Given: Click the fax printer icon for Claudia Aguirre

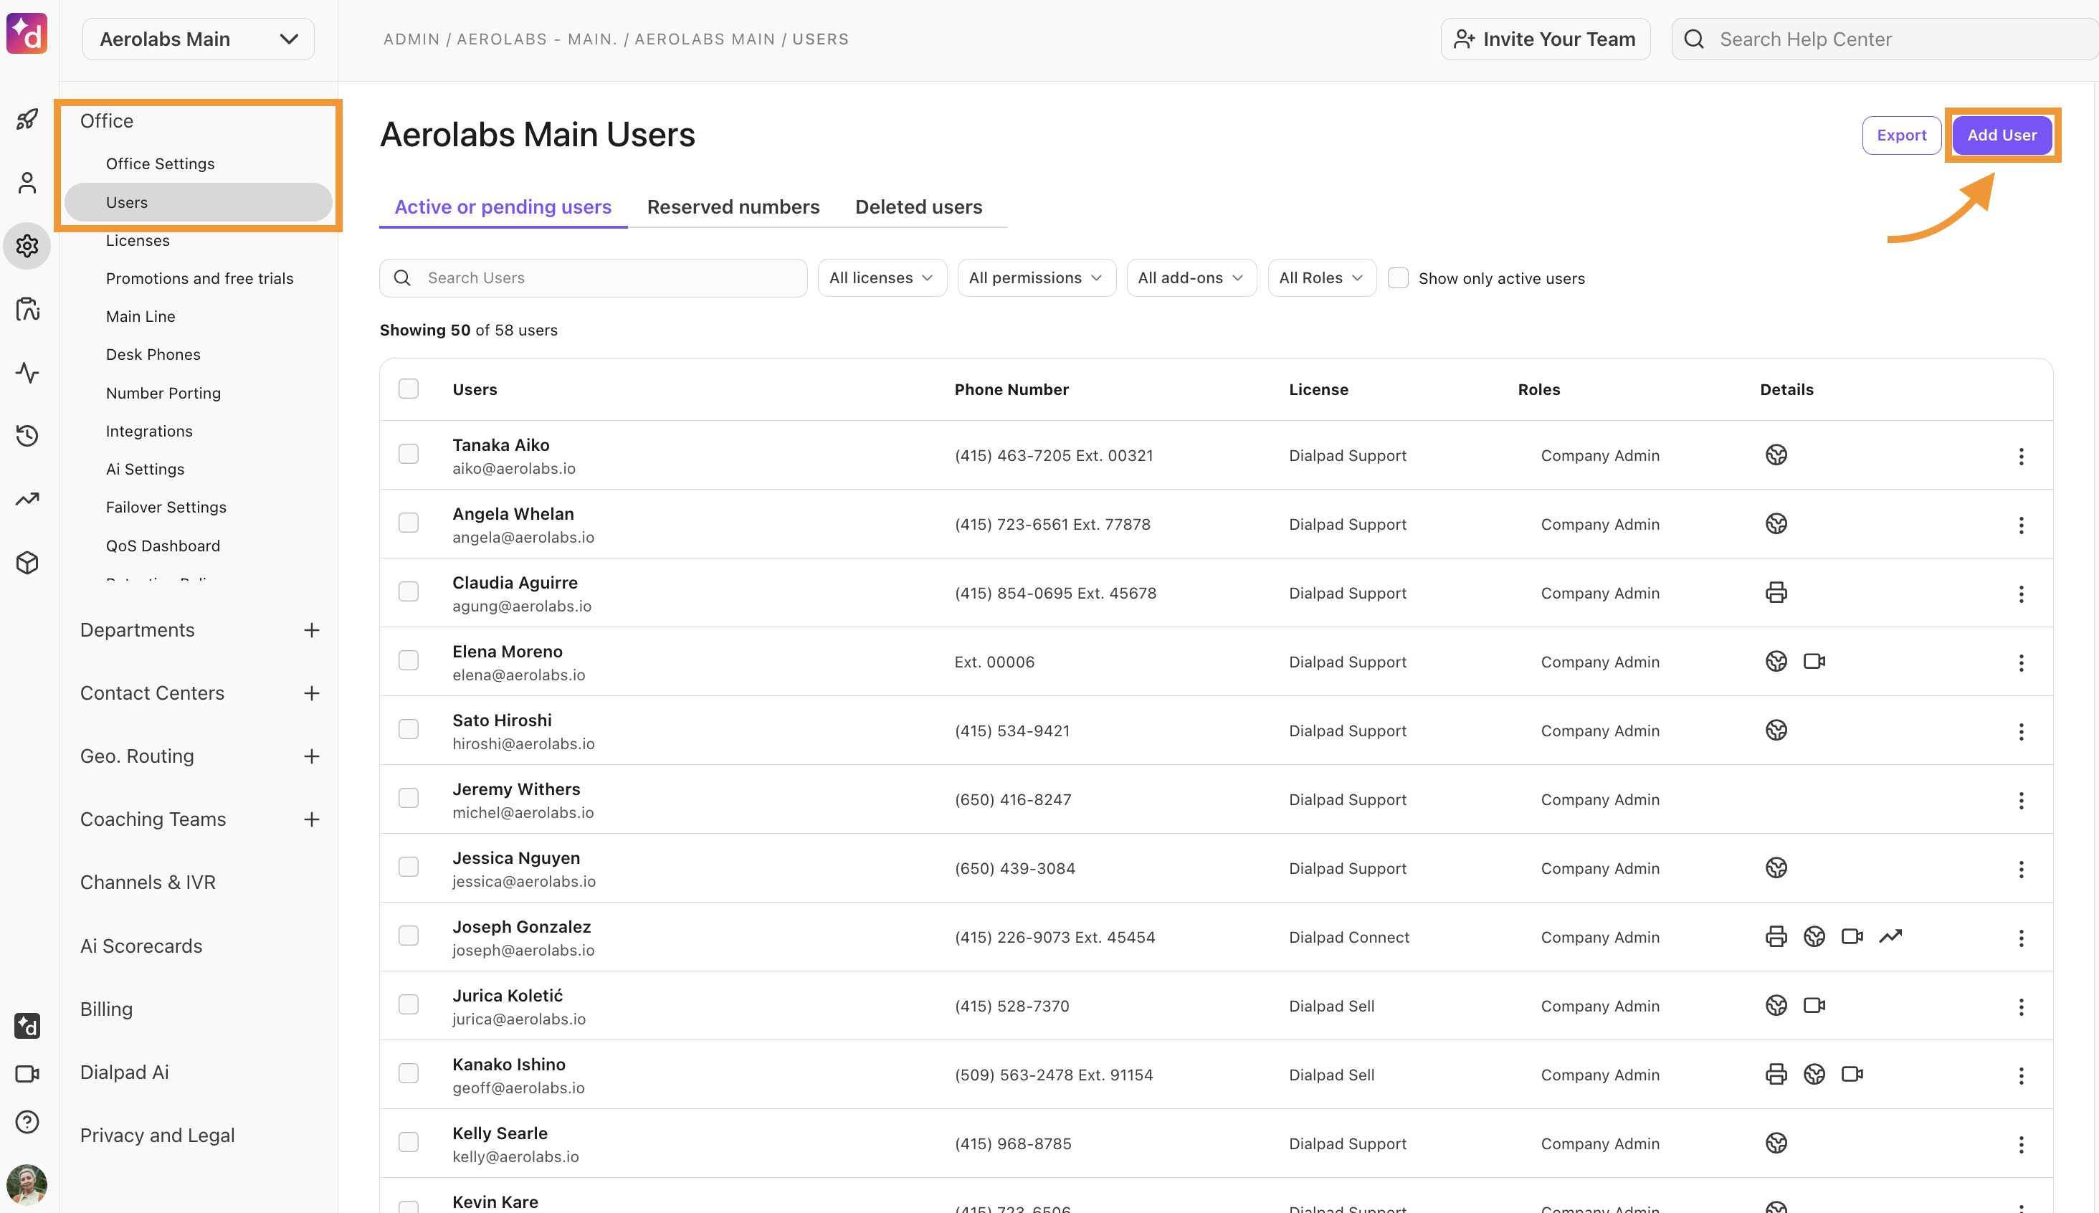Looking at the screenshot, I should pyautogui.click(x=1776, y=592).
